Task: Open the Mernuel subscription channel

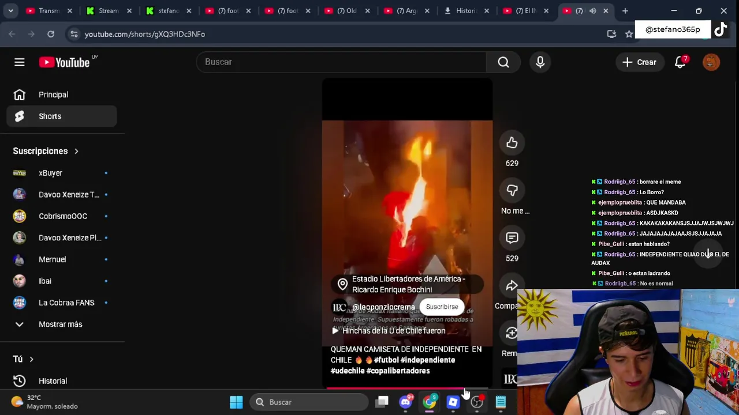Action: 62,259
